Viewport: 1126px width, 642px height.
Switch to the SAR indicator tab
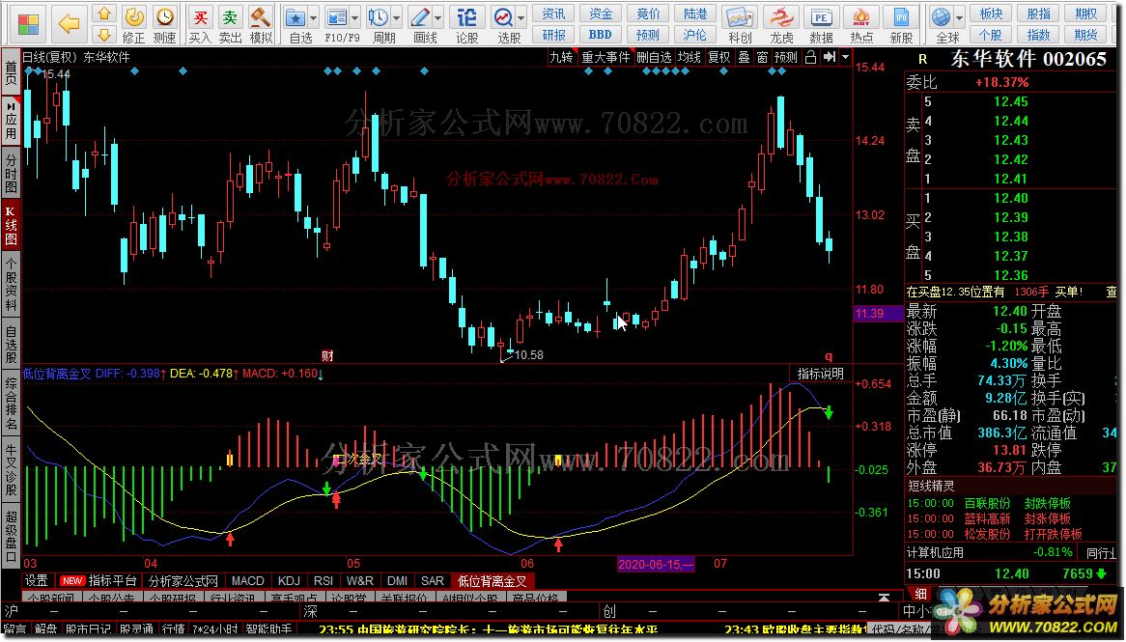point(433,580)
